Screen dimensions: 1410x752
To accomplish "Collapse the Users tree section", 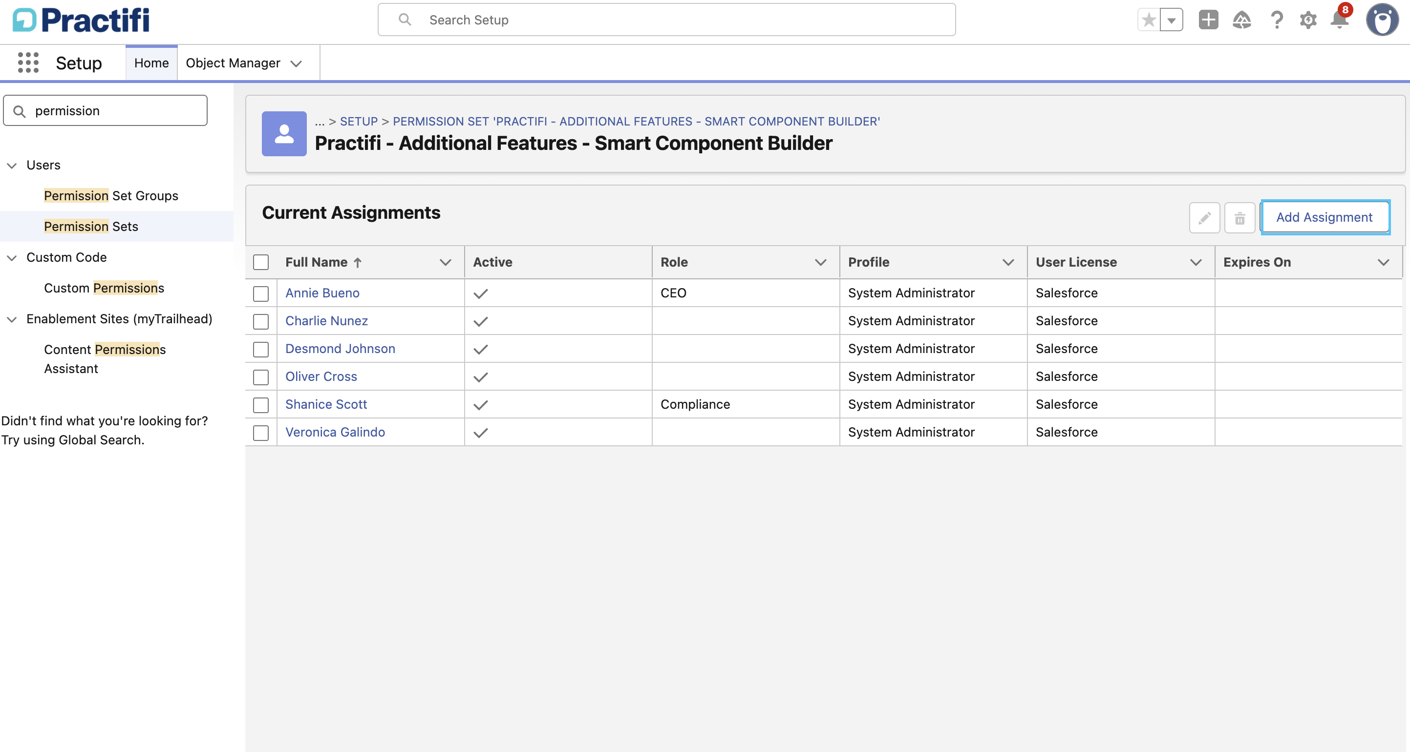I will pyautogui.click(x=12, y=165).
